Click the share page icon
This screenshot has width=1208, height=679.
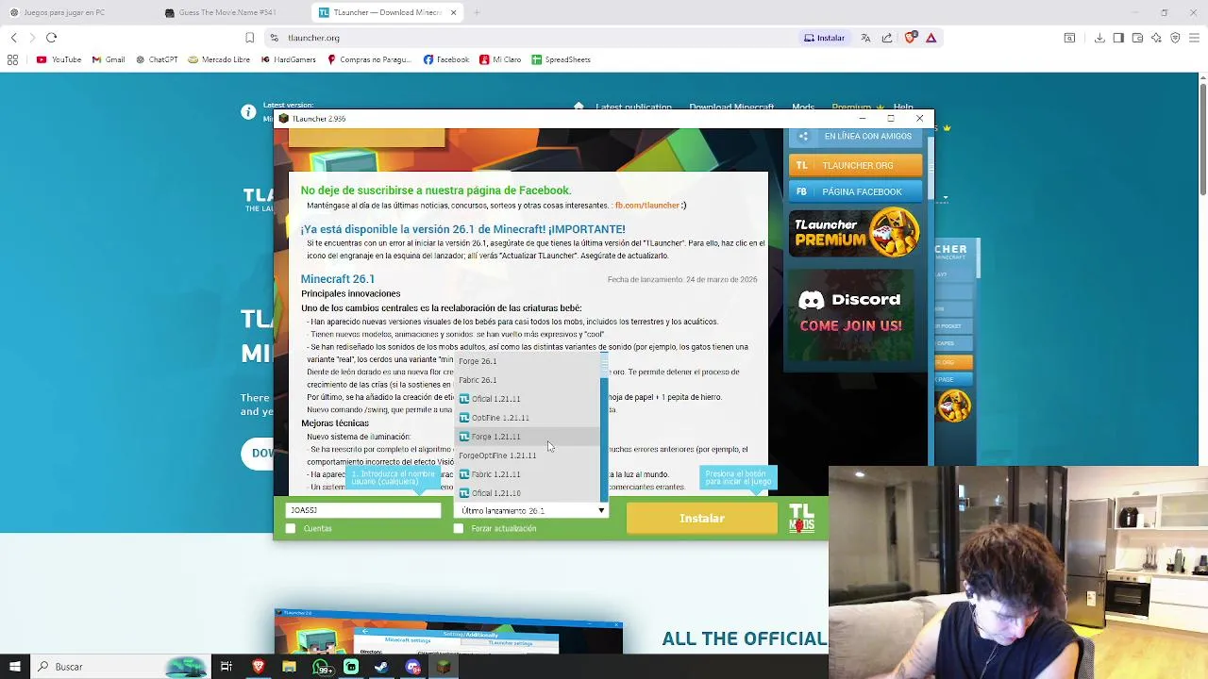887,38
